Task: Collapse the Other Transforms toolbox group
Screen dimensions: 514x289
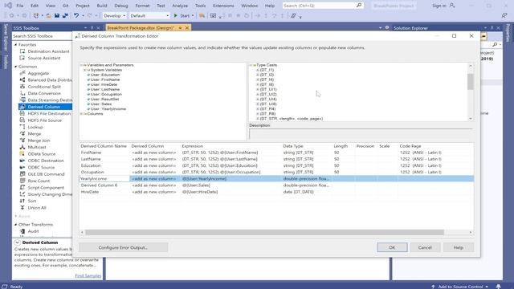Action: pos(16,225)
